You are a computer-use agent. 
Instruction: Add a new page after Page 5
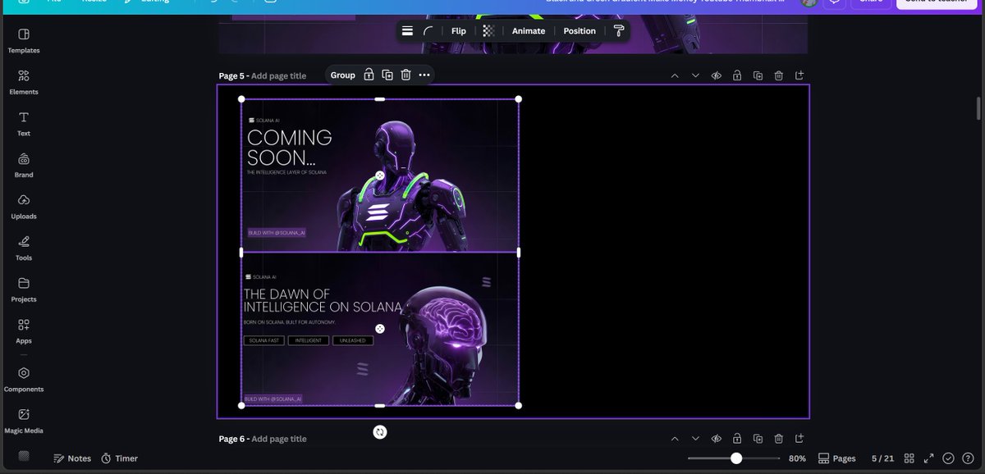[x=799, y=75]
